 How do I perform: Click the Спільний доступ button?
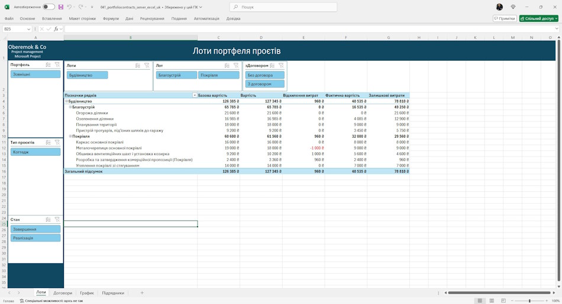point(539,19)
